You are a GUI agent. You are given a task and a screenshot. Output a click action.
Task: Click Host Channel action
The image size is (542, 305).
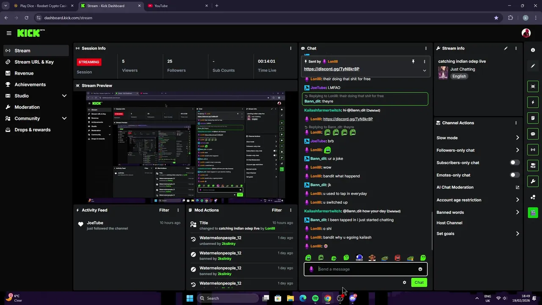click(449, 223)
